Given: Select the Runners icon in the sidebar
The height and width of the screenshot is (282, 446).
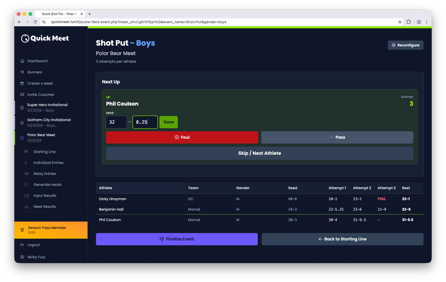Looking at the screenshot, I should point(22,72).
